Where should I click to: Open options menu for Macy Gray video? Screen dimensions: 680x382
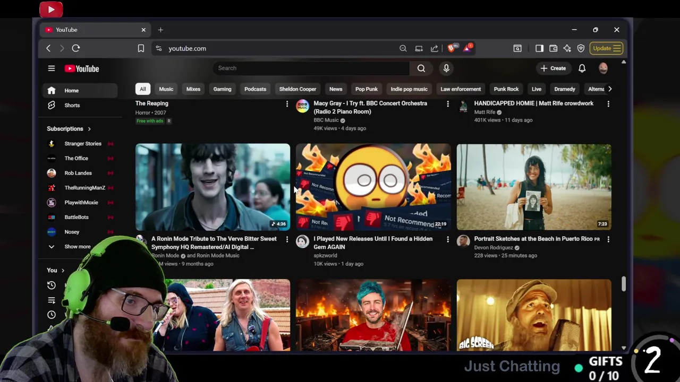coord(447,104)
